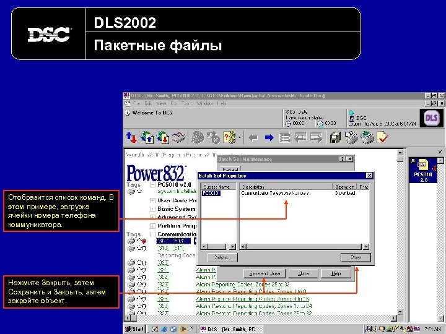
Task: Click Close button in Batch Set Properties dialog
Action: [356, 257]
